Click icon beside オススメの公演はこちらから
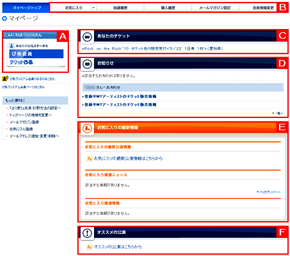 [x=90, y=247]
